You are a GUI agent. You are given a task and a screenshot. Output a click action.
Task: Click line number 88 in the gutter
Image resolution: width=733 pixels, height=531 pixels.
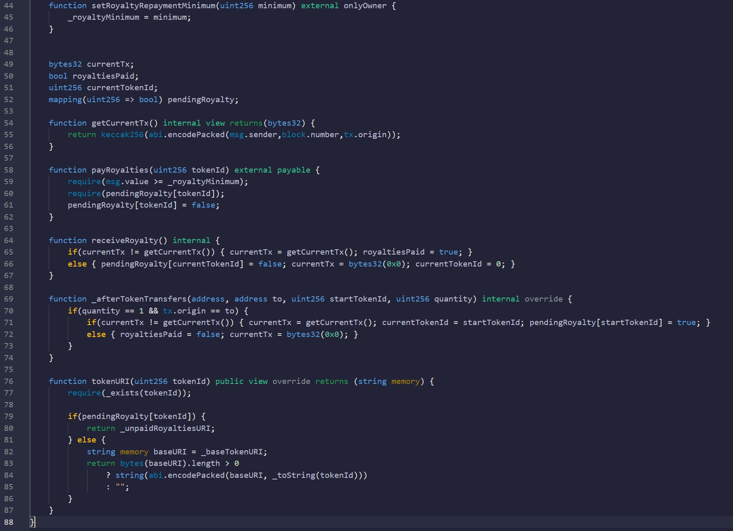pos(9,522)
